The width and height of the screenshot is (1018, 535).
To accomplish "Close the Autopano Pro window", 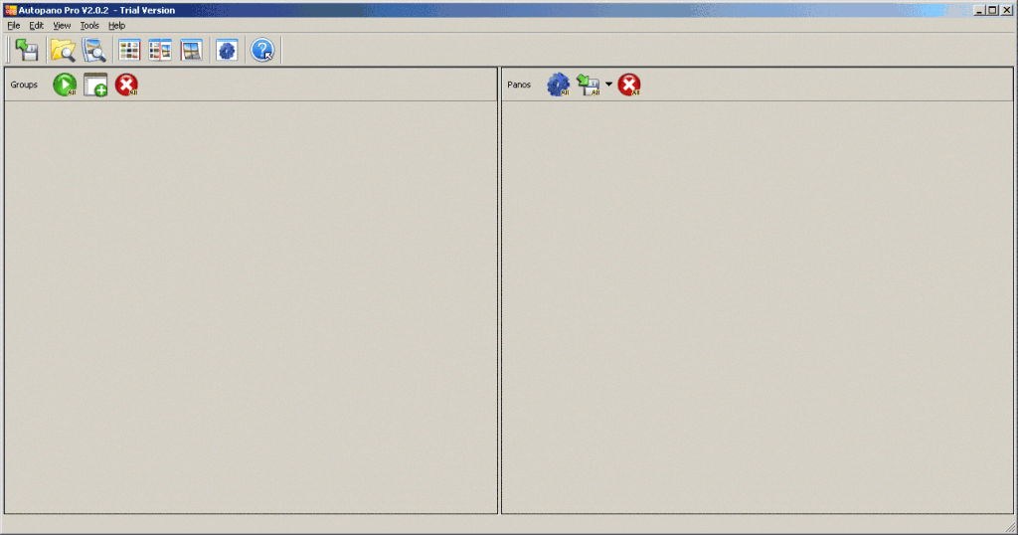I will 1007,10.
